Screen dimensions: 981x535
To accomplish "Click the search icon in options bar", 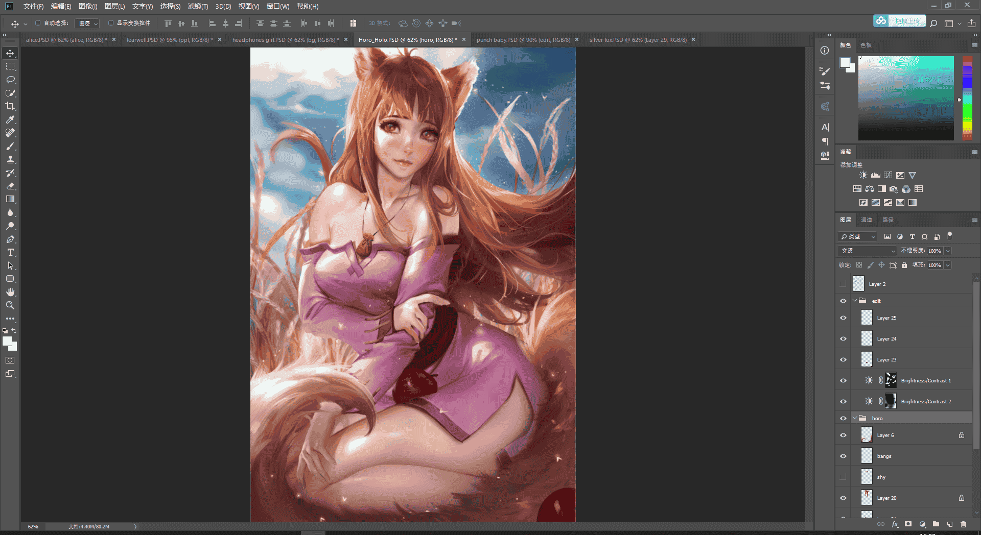I will [933, 23].
